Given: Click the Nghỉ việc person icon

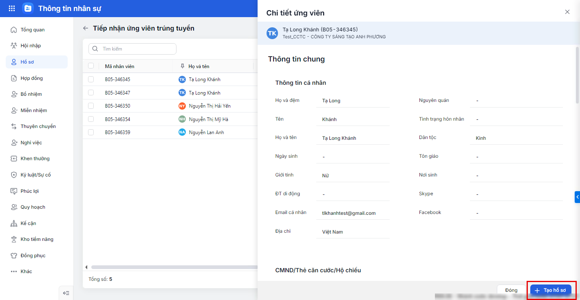Looking at the screenshot, I should click(13, 143).
